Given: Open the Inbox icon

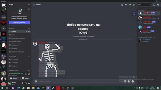Looking at the screenshot, I should click(x=154, y=4).
